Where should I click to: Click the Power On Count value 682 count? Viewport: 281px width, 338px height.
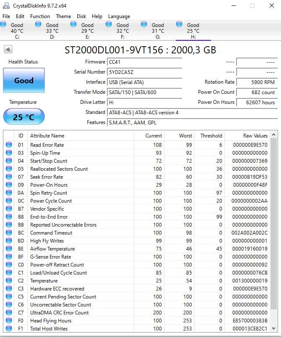click(257, 92)
